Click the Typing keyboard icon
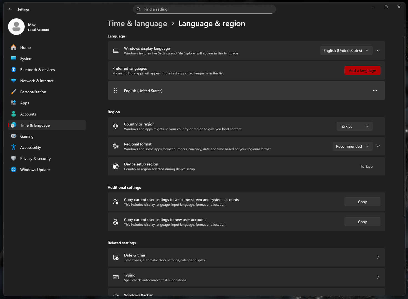Screen dimensions: 408x299 (x=116, y=277)
